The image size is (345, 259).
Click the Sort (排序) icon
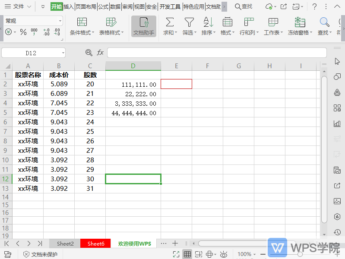coord(208,22)
